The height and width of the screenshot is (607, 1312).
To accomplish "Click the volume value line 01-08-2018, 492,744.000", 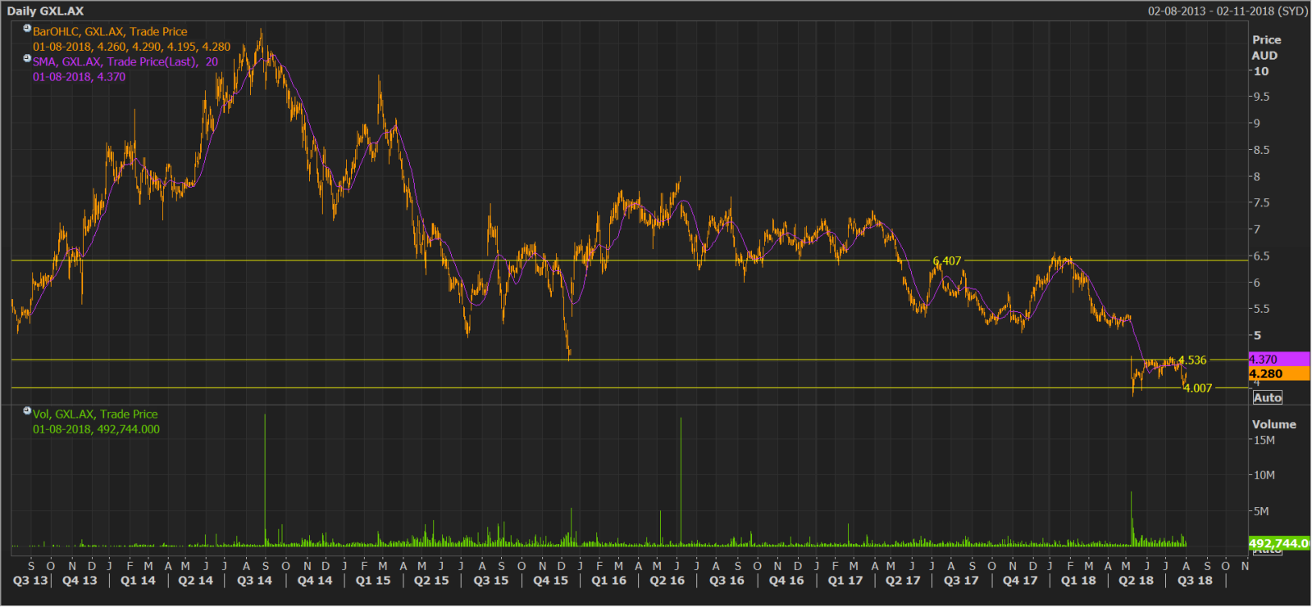I will pos(96,429).
